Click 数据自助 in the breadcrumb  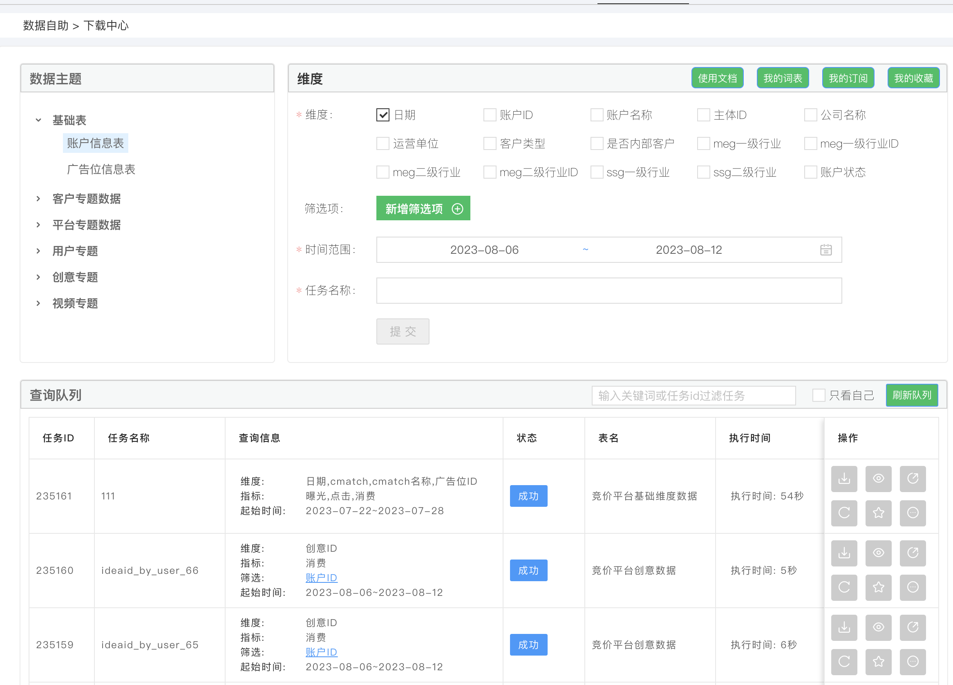45,26
